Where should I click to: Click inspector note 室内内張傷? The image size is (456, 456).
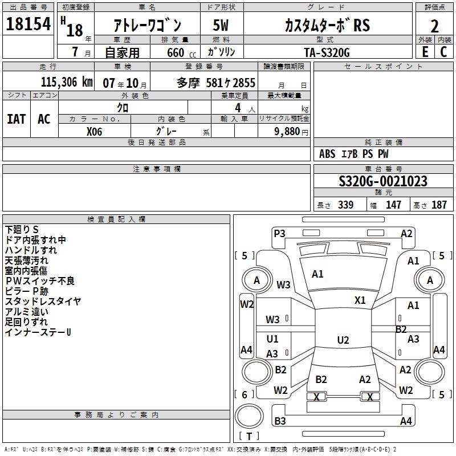(x=26, y=271)
